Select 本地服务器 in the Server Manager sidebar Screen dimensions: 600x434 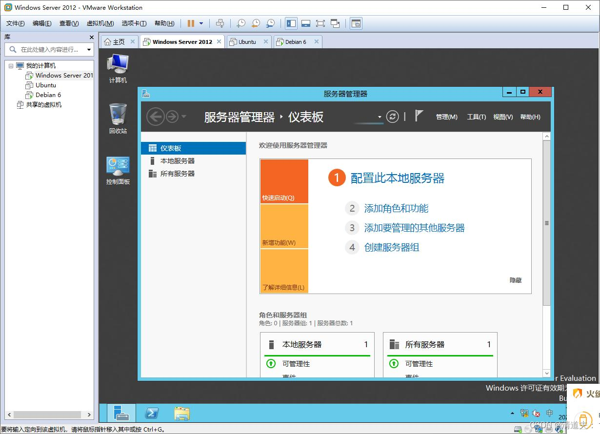click(x=194, y=161)
